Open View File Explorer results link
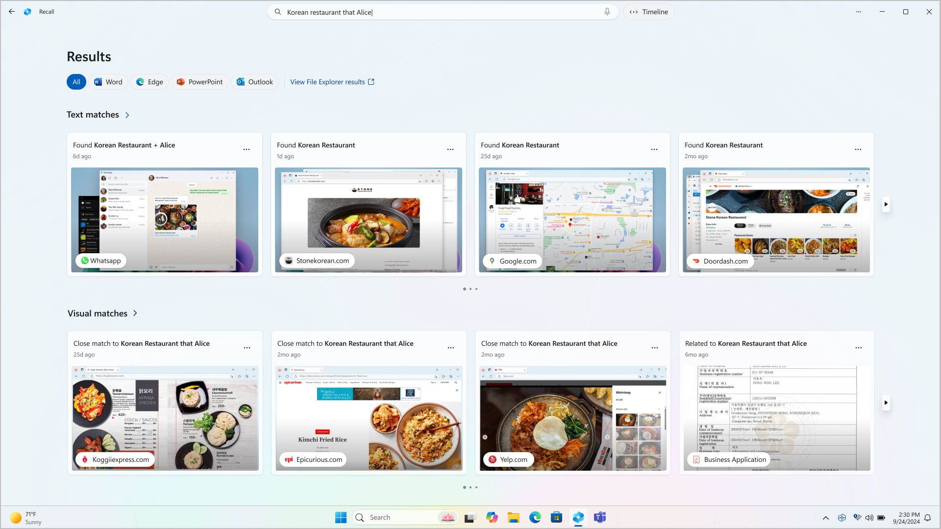The width and height of the screenshot is (941, 529). pyautogui.click(x=332, y=81)
